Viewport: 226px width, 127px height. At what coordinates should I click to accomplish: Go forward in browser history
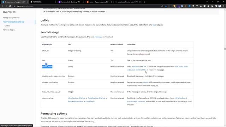pos(6,6)
